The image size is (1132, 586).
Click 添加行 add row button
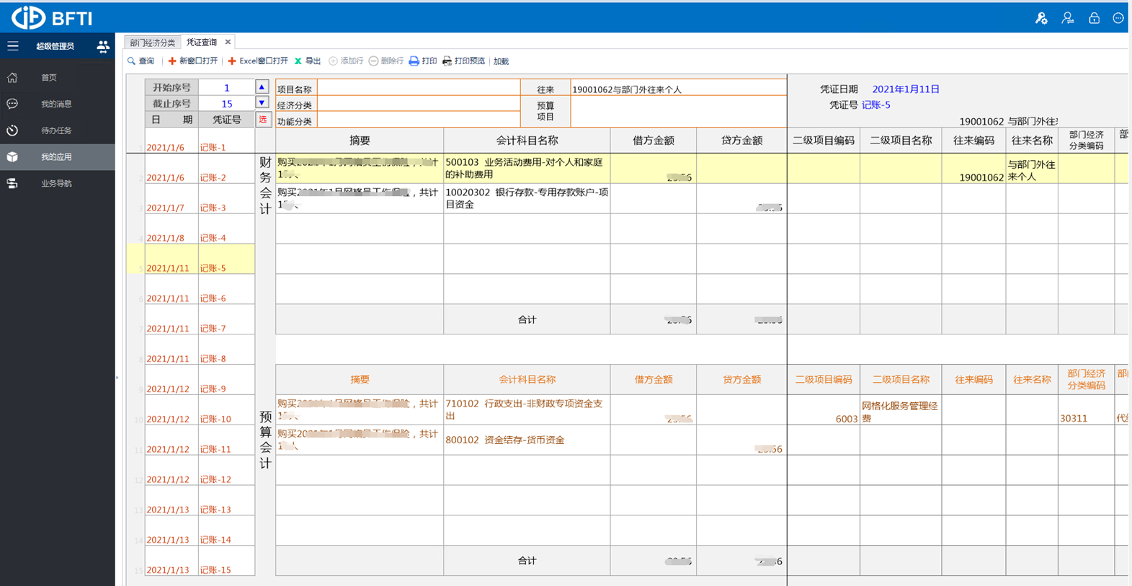[346, 61]
